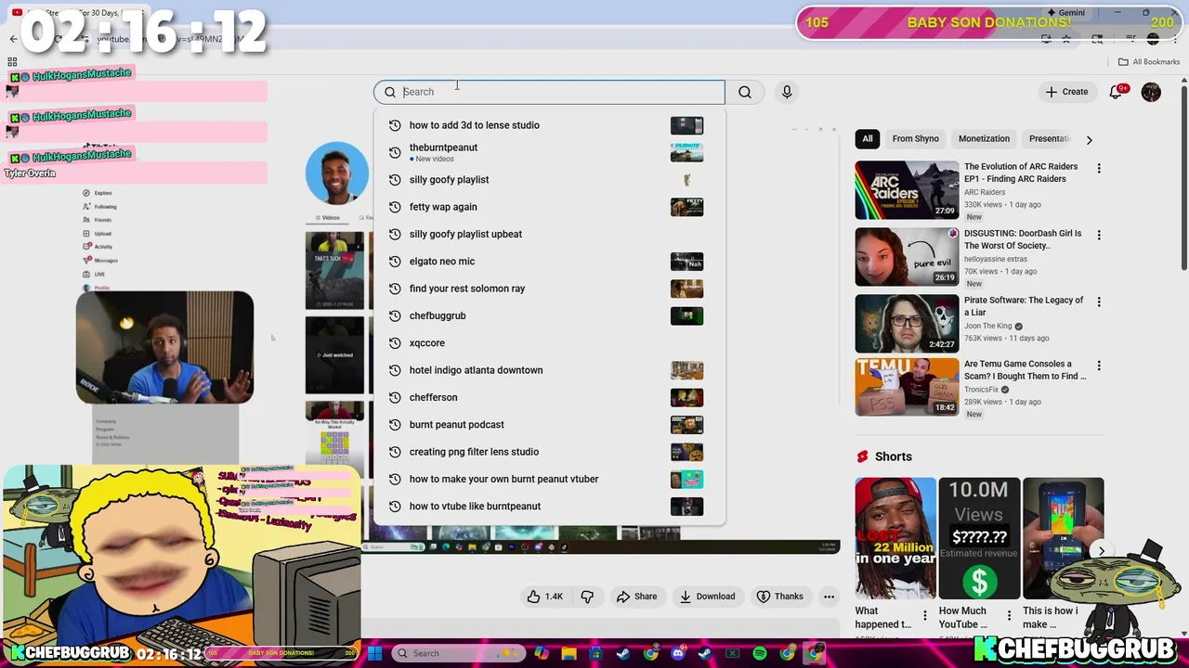Viewport: 1189px width, 668px height.
Task: Click the Shorts logo icon
Action: [862, 456]
